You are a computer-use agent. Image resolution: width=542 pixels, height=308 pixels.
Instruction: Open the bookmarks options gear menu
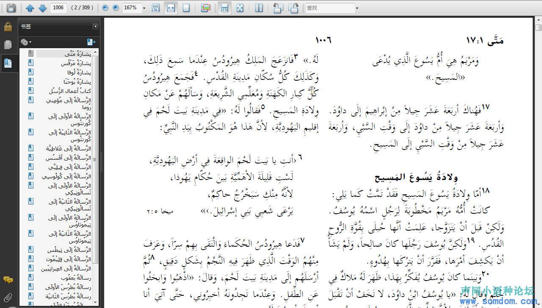tap(26, 42)
